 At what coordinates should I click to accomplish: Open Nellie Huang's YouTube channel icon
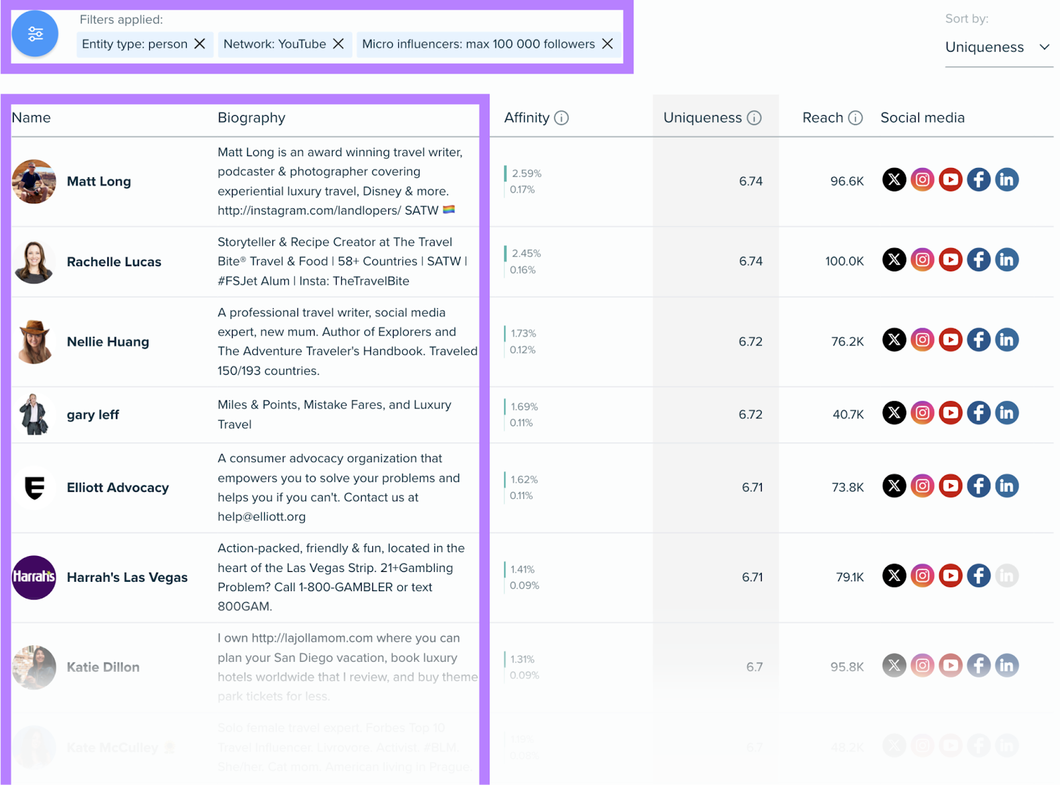(950, 340)
